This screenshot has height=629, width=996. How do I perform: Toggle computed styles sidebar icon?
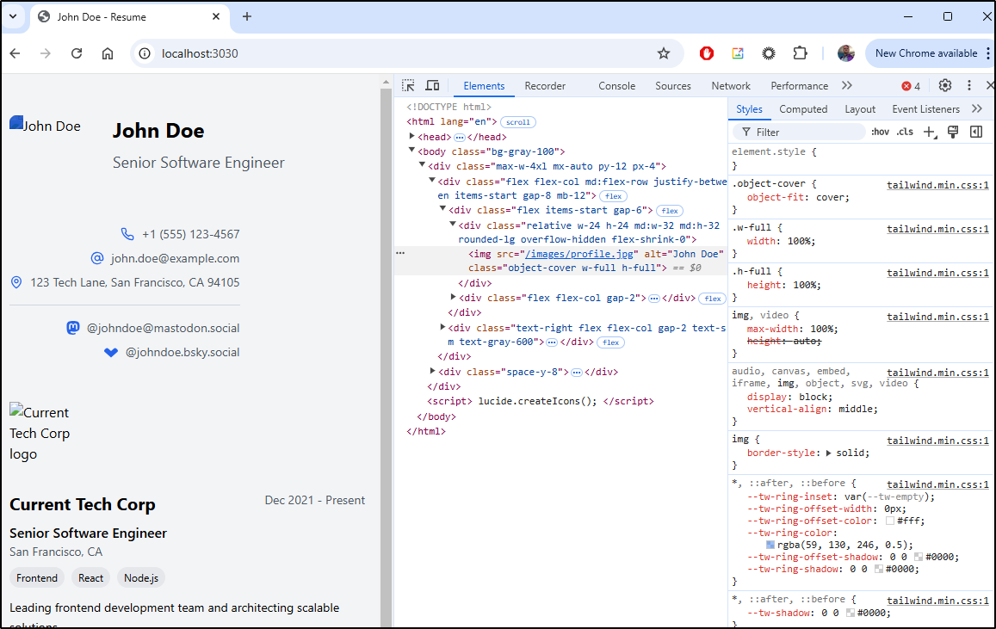click(x=976, y=132)
